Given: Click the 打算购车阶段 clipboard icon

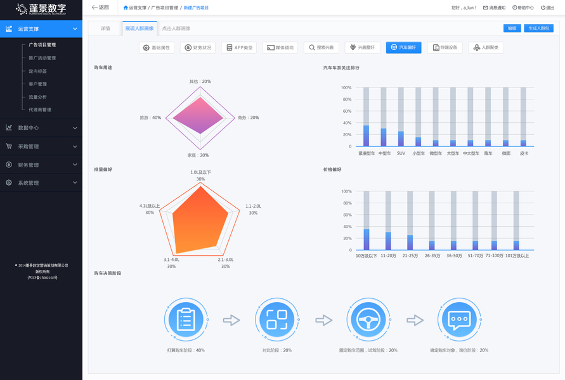Looking at the screenshot, I should pyautogui.click(x=186, y=320).
